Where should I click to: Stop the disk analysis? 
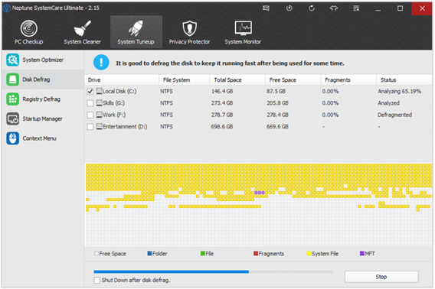pyautogui.click(x=381, y=277)
